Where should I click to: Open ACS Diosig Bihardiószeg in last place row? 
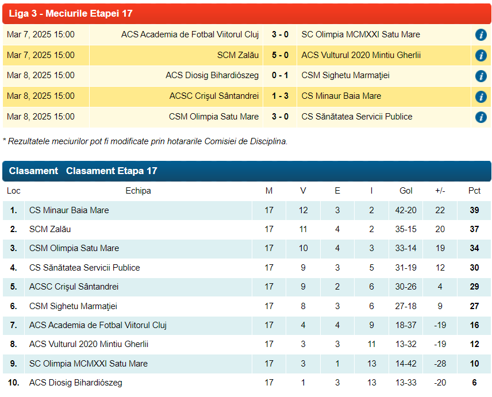point(75,383)
